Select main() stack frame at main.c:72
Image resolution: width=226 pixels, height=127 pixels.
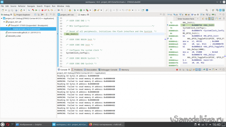click(26, 29)
